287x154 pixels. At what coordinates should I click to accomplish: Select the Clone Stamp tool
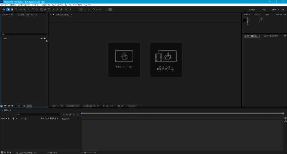click(x=57, y=10)
